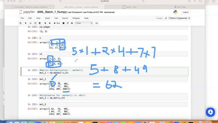Click the np.matmul(v,v1) code line in cell 22
This screenshot has width=218, height=123.
pos(54,73)
